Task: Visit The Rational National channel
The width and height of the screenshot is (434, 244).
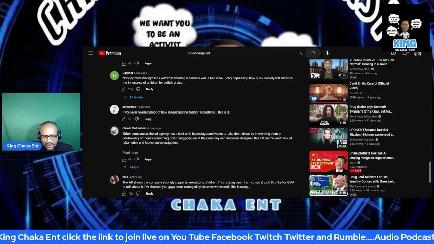Action: pyautogui.click(x=362, y=186)
